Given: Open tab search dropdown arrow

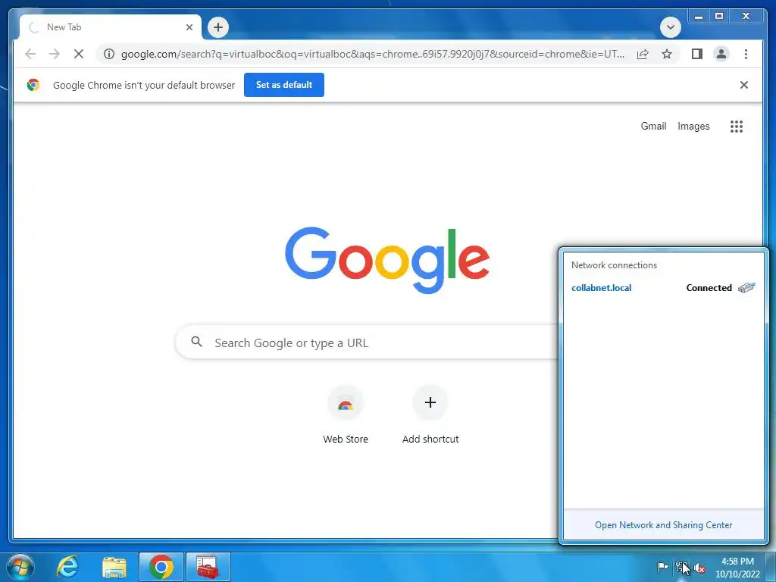Looking at the screenshot, I should (670, 27).
